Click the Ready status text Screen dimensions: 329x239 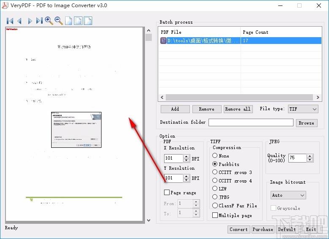11,228
